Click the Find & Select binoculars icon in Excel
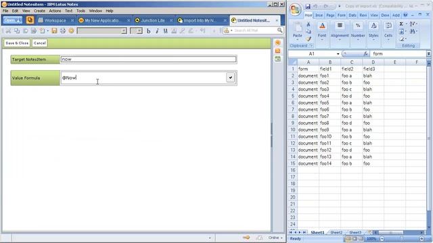Image resolution: width=433 pixels, height=243 pixels. [x=413, y=32]
